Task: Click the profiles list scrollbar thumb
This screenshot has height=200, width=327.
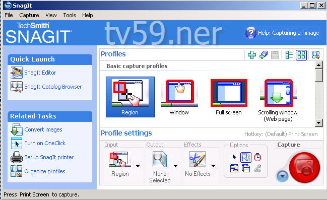Action: click(x=318, y=76)
